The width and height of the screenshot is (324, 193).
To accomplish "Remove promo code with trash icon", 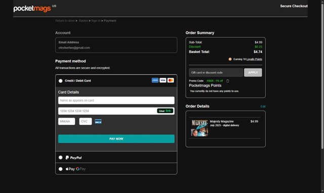I will pos(227,81).
